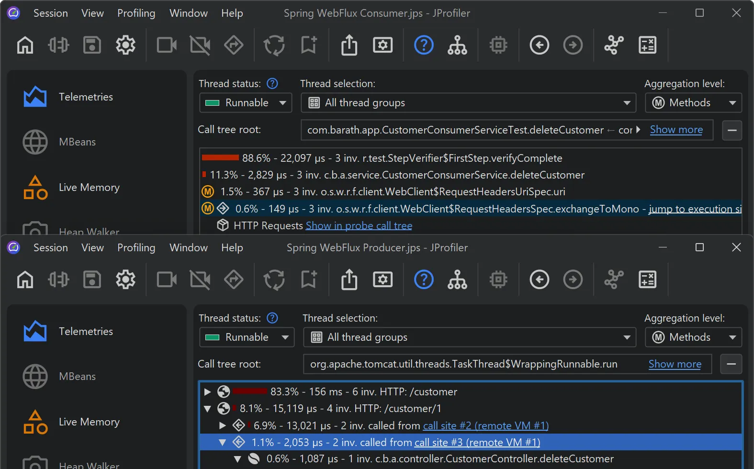
Task: Run garbage collector icon in Consumer window
Action: tap(274, 45)
